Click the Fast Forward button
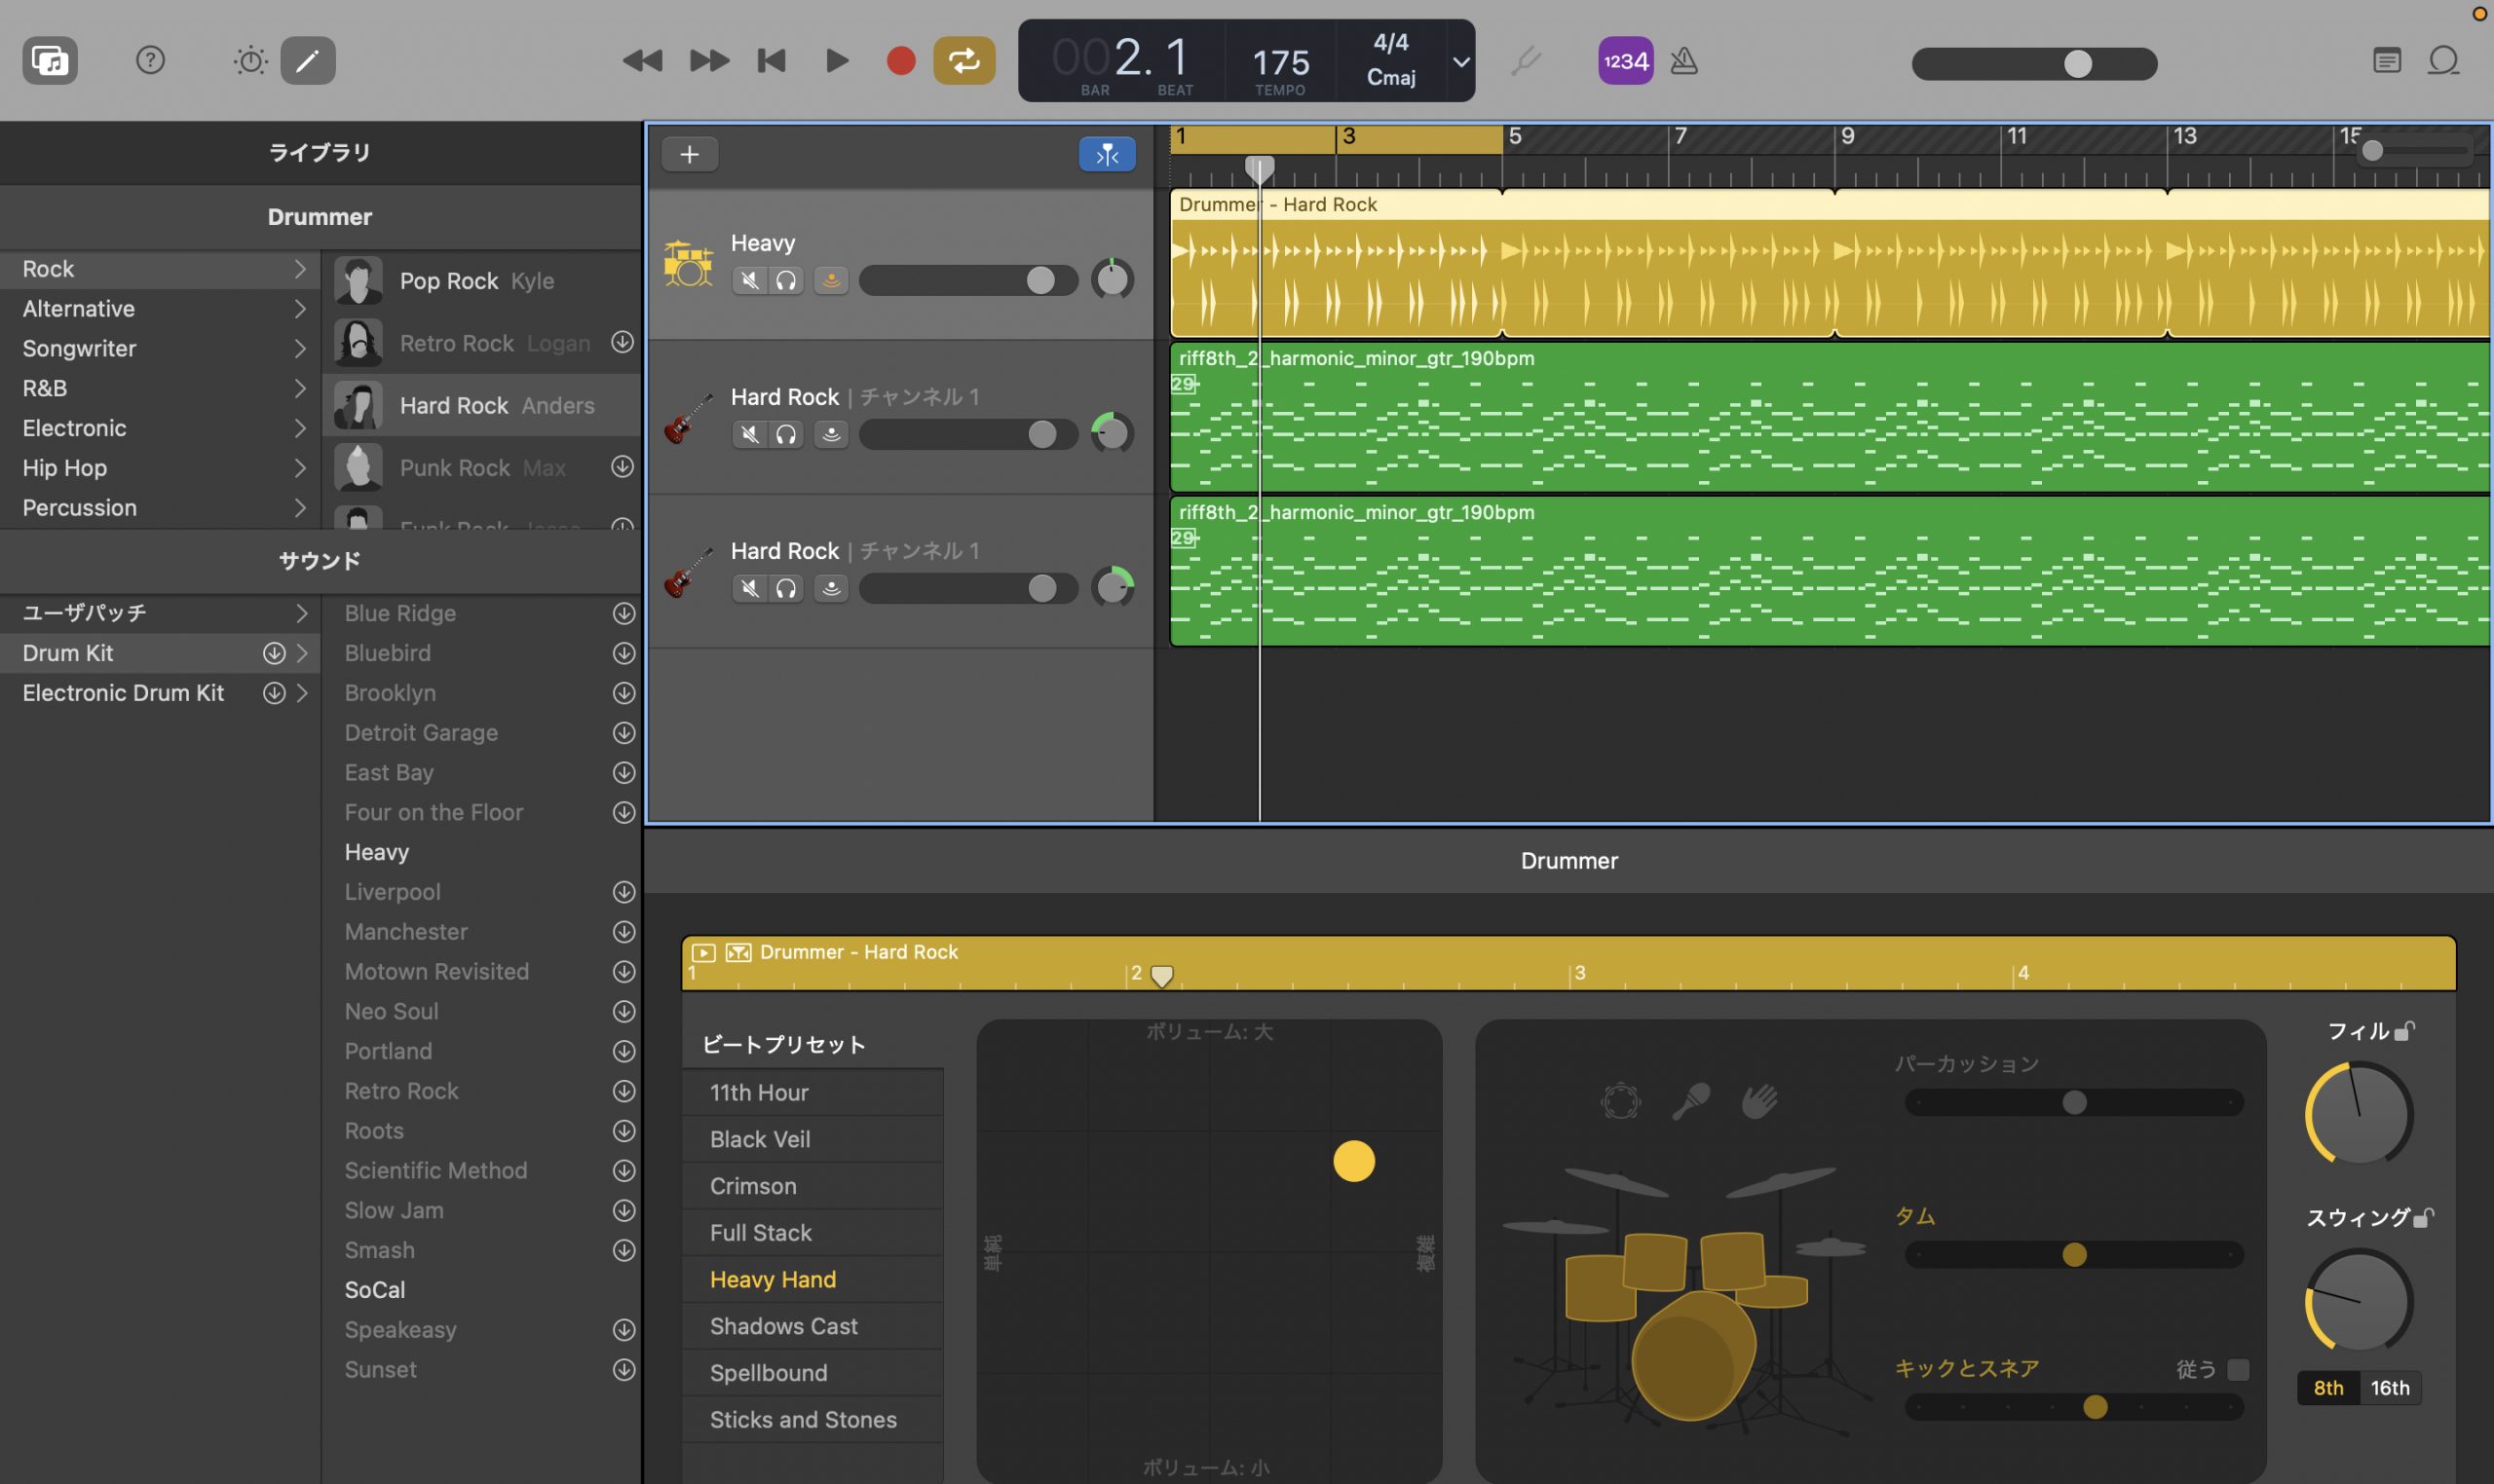 [709, 61]
